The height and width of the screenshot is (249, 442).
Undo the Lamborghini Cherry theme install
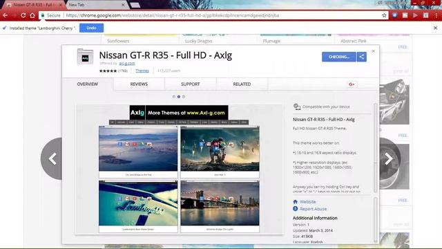coord(91,28)
